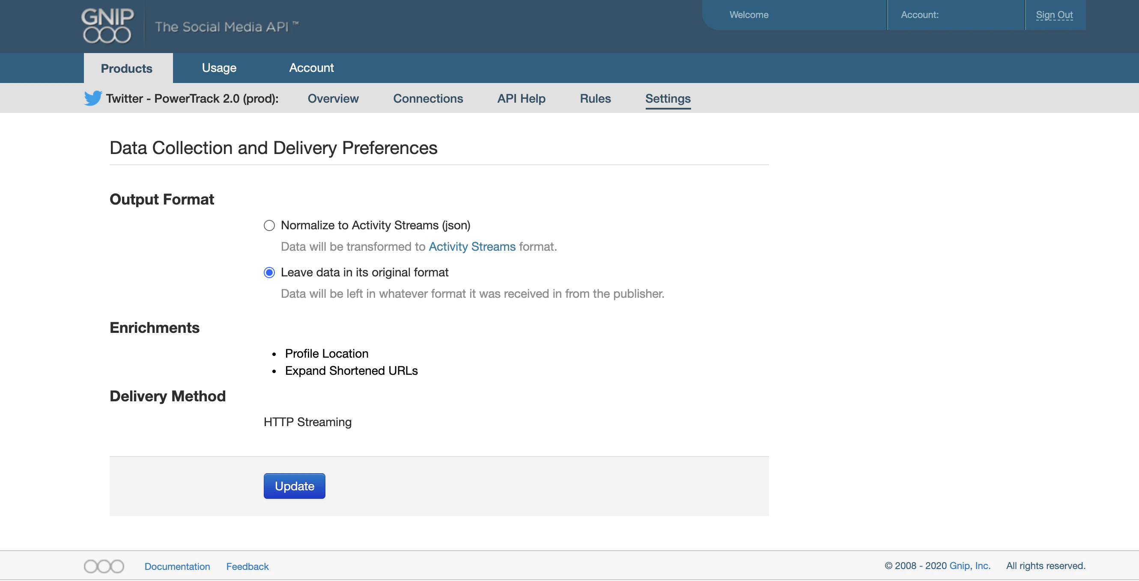Select Leave data in original format radio
The height and width of the screenshot is (581, 1139).
coord(269,273)
